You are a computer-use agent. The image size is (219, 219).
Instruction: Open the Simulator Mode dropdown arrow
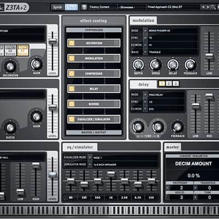(x=90, y=164)
